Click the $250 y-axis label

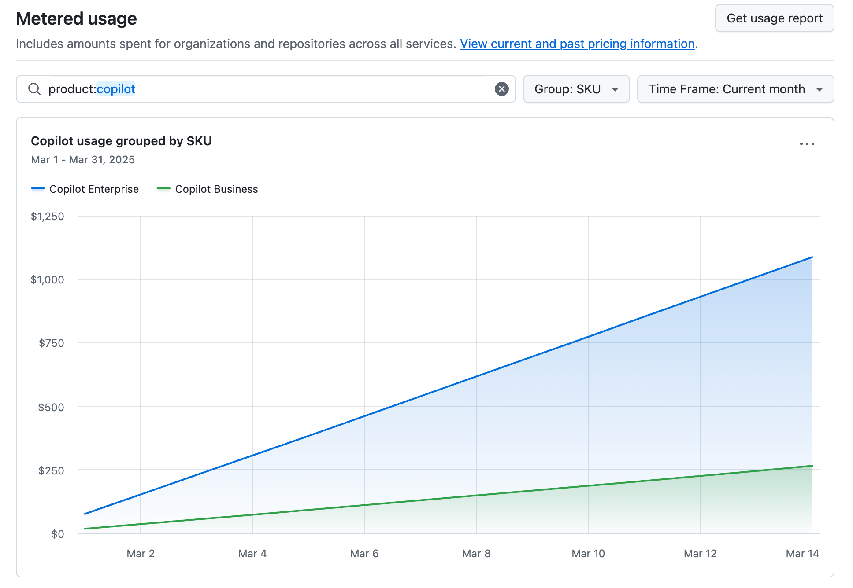[x=51, y=470]
